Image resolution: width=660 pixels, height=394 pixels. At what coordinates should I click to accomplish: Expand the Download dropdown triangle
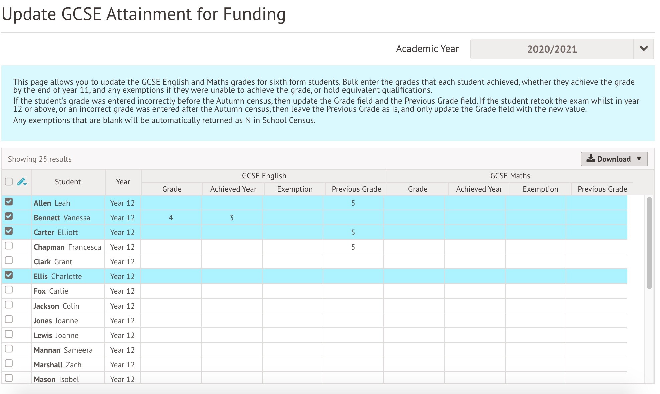tap(639, 159)
